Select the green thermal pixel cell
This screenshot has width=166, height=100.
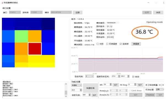21,36
